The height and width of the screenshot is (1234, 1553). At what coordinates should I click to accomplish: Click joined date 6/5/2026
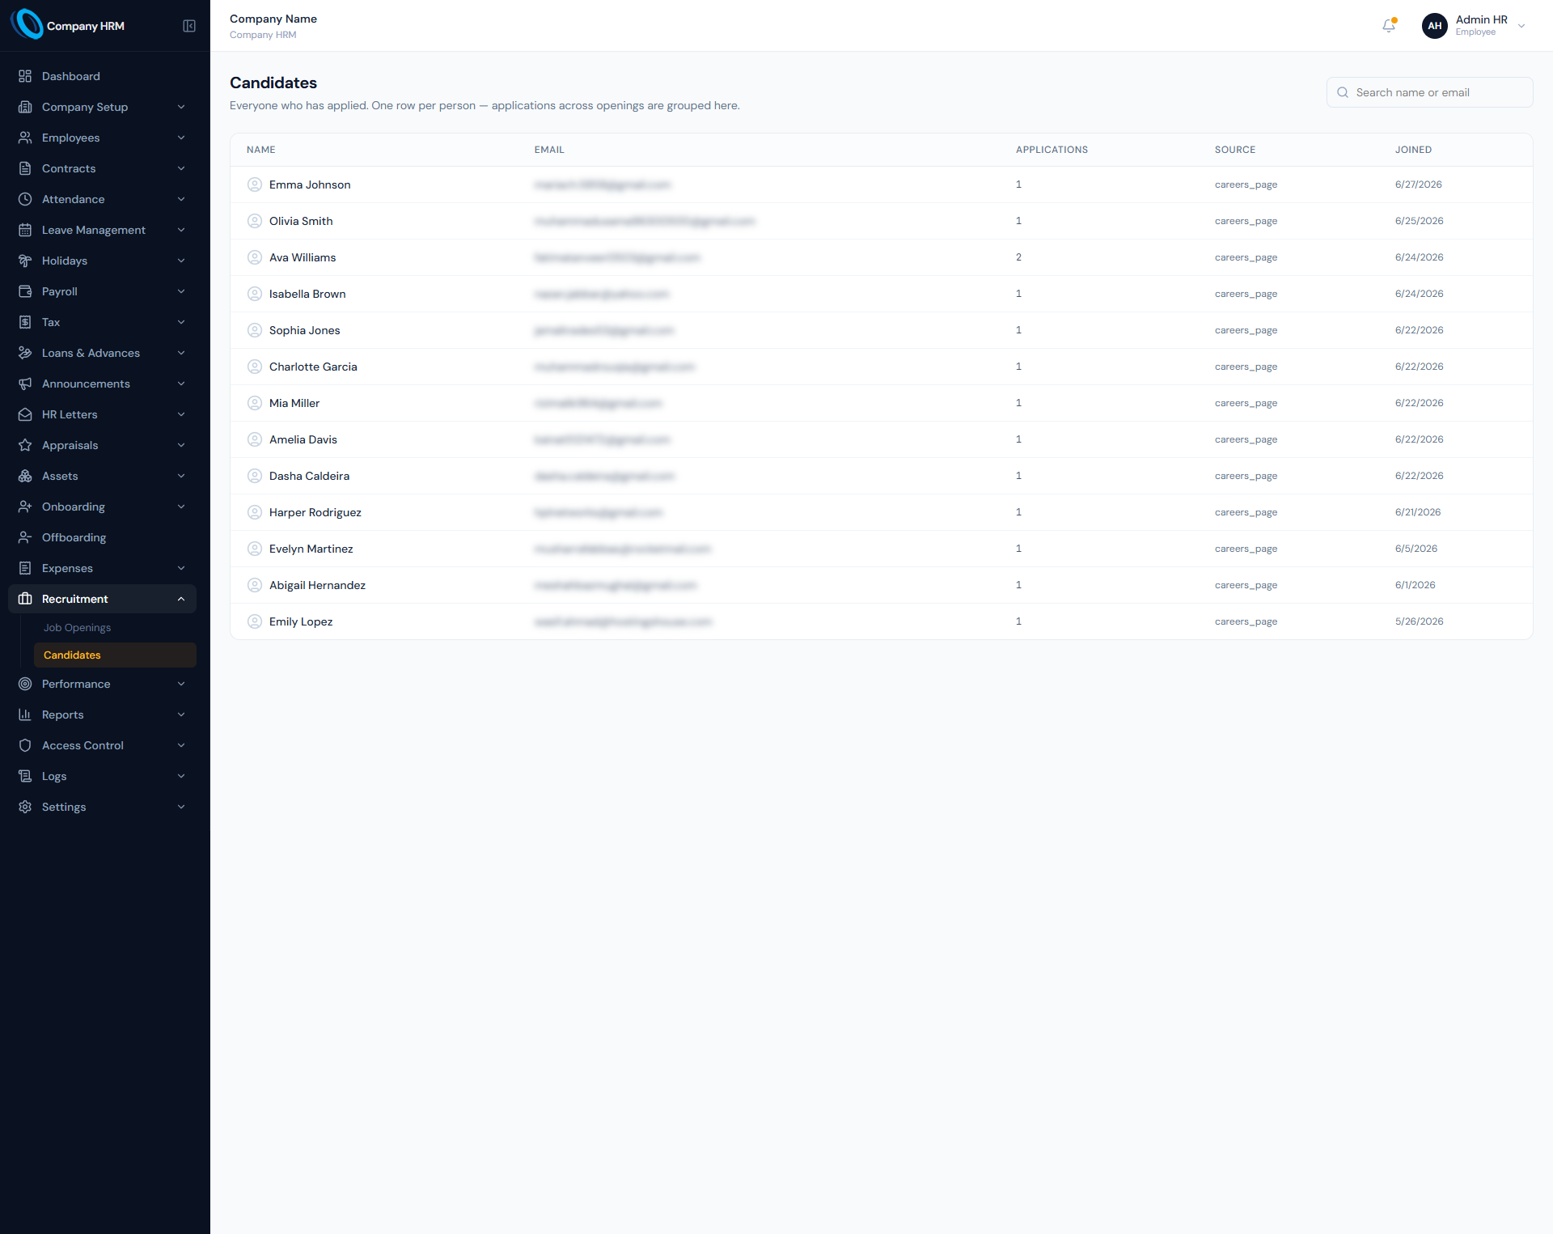point(1415,549)
